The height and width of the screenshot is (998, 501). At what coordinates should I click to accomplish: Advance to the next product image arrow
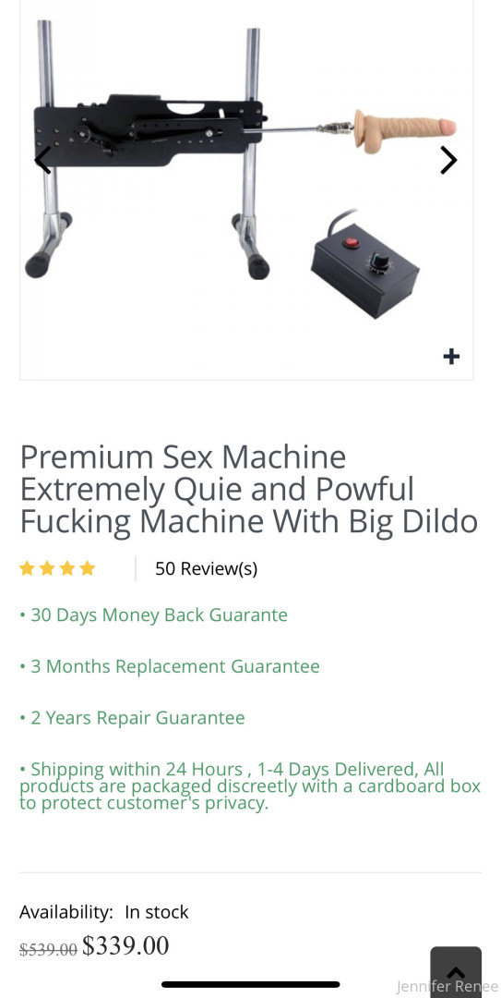coord(448,161)
